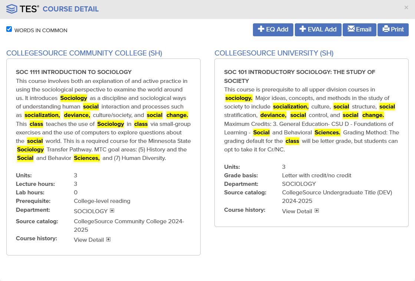Click the EQ Add button
415x281 pixels.
coord(273,30)
